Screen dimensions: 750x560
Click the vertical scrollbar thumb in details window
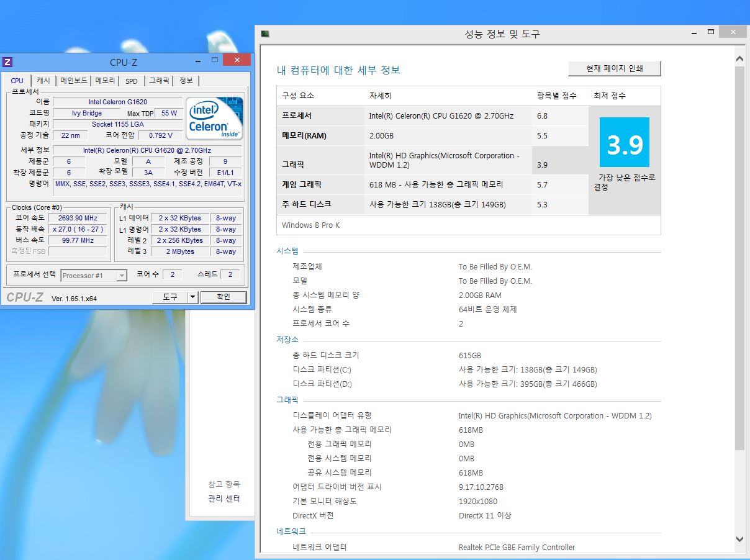[x=739, y=258]
